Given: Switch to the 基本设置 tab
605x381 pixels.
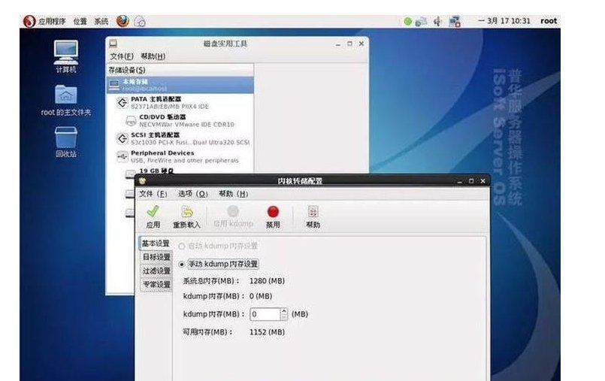Looking at the screenshot, I should click(x=156, y=243).
